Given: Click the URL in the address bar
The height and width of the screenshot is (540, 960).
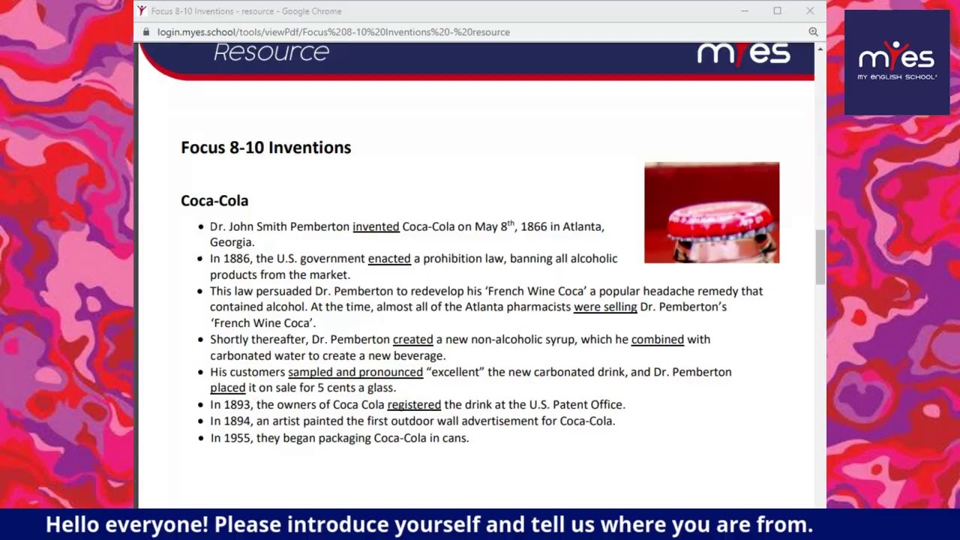Looking at the screenshot, I should (x=334, y=32).
